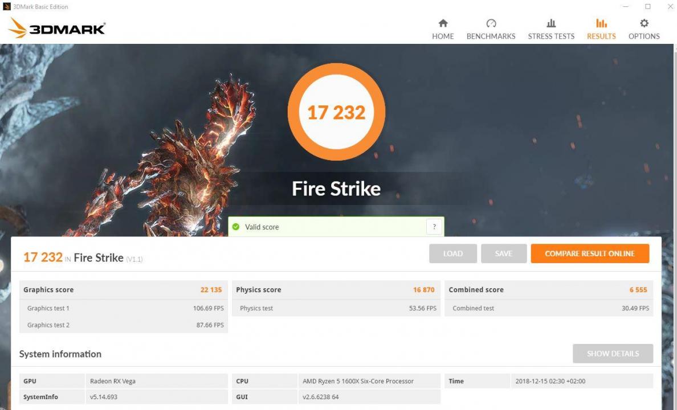Click the Physics score header
Image resolution: width=677 pixels, height=410 pixels.
(258, 289)
